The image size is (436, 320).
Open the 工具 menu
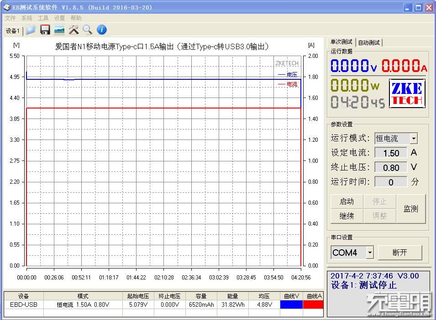tap(43, 18)
